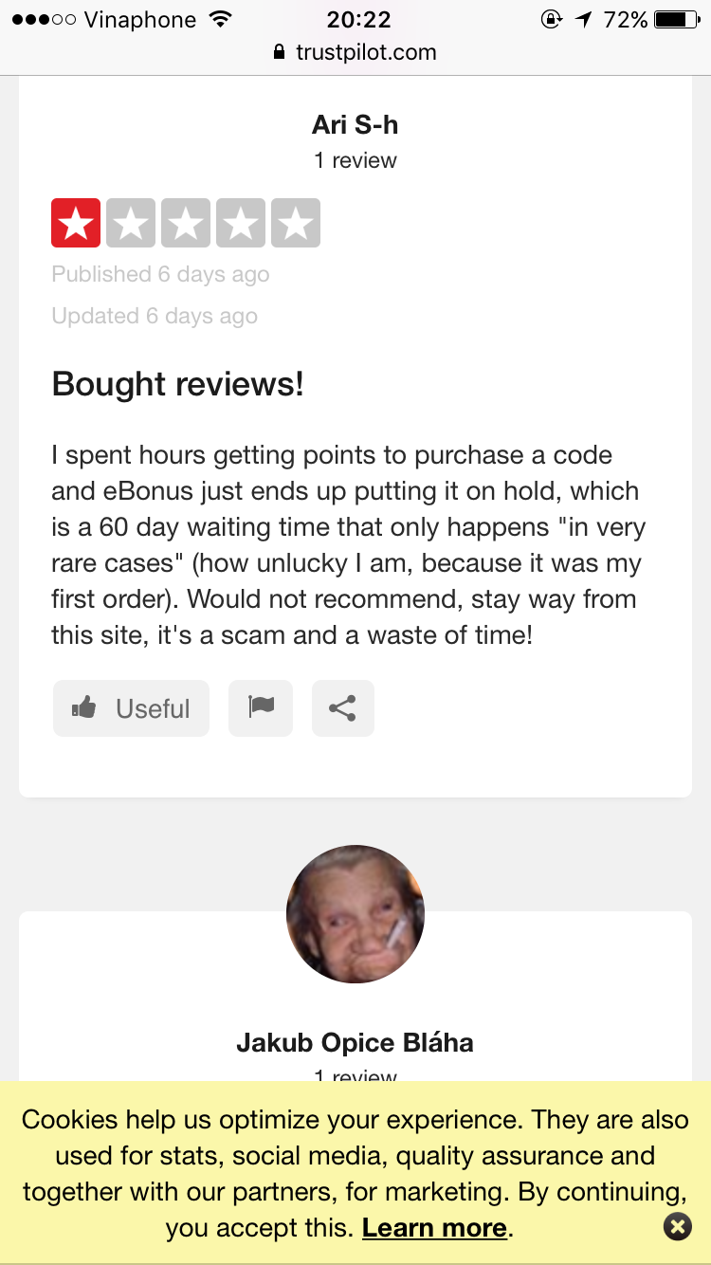Open Ari S-h reviewer profile
Viewport: 711px width, 1265px height.
(x=355, y=124)
